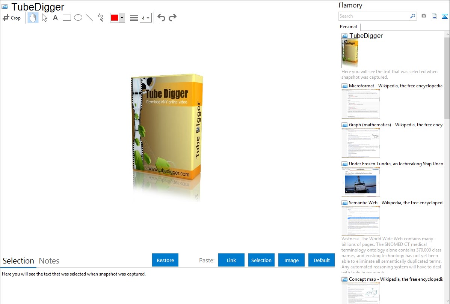Click the Image paste button

click(291, 260)
